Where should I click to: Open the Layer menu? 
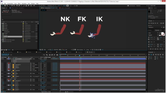click(x=16, y=4)
